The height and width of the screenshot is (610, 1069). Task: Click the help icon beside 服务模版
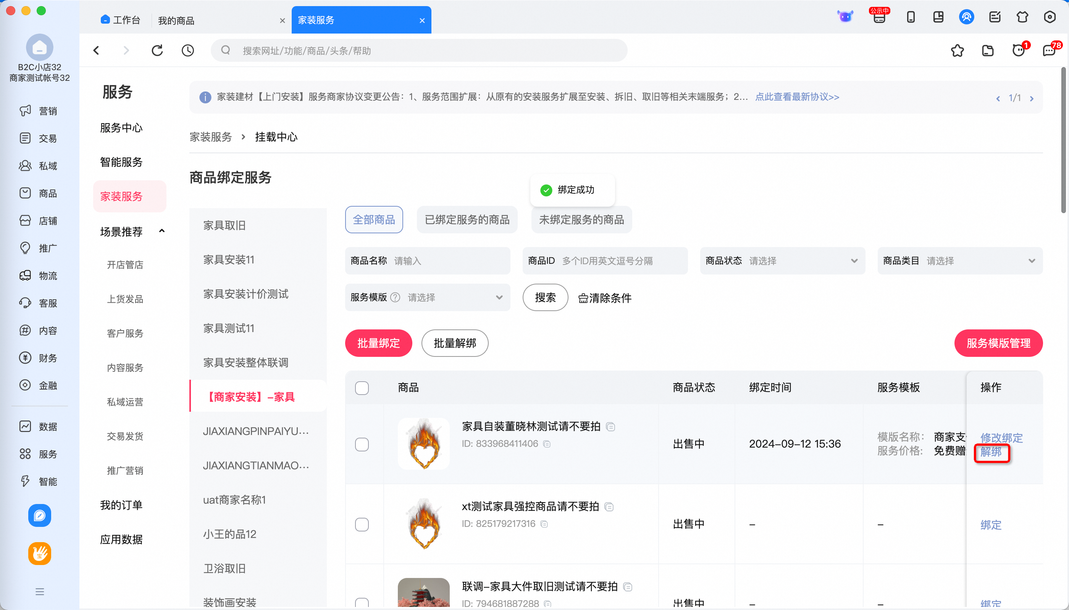pyautogui.click(x=395, y=297)
